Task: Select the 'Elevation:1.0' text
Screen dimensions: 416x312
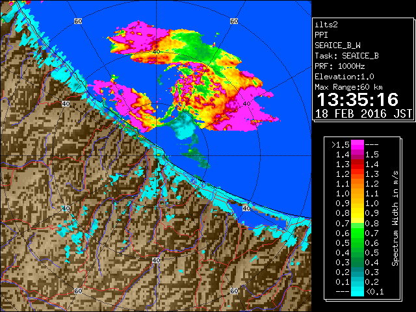Action: click(x=344, y=77)
